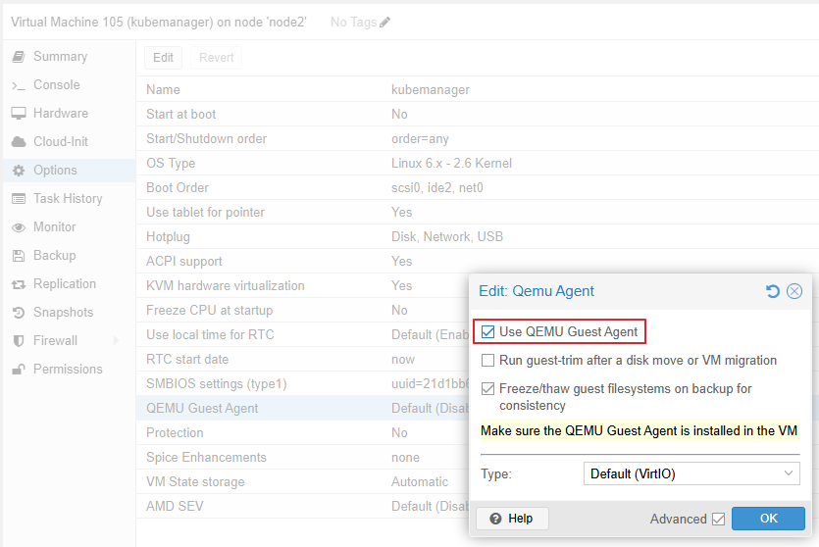Select the Use local time for RTC row
The image size is (819, 547).
(x=302, y=334)
